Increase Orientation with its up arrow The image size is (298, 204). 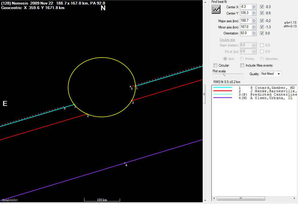pos(254,32)
